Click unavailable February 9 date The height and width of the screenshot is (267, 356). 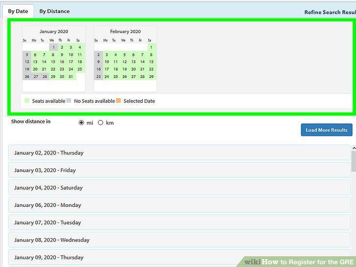click(98, 62)
